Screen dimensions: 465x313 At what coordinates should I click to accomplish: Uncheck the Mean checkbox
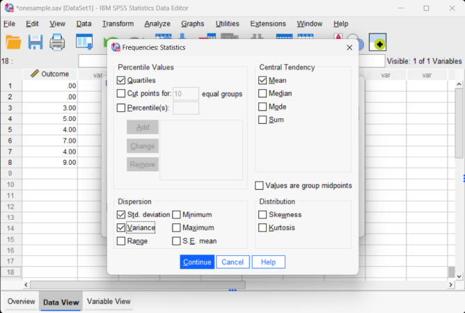click(x=262, y=80)
